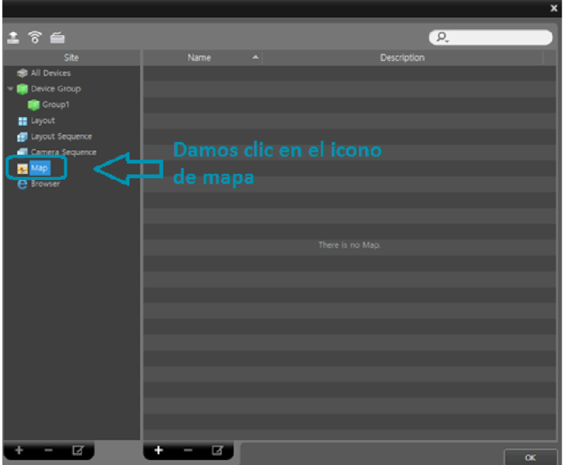Click the OK button

(531, 457)
